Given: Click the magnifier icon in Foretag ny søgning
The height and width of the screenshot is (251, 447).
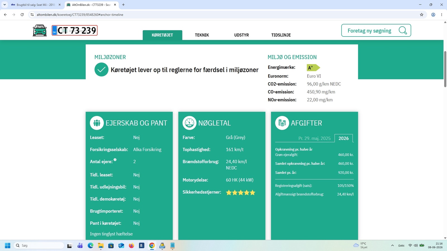Looking at the screenshot, I should [403, 30].
